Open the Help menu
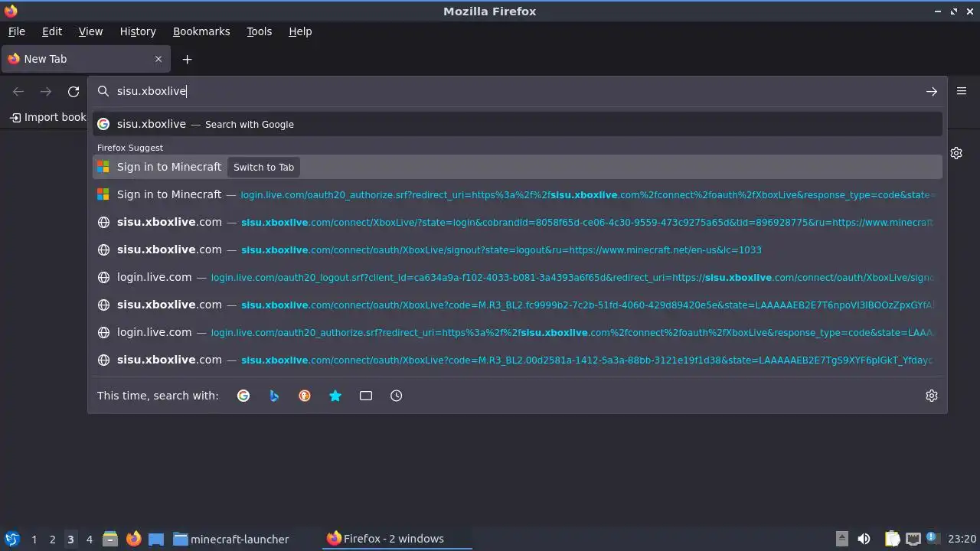The width and height of the screenshot is (980, 551). [300, 31]
